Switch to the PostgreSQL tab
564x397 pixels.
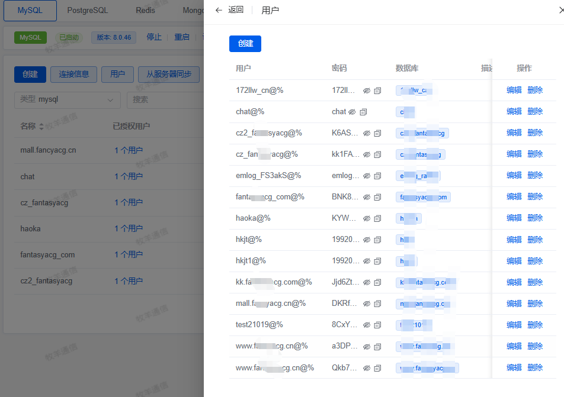pyautogui.click(x=88, y=11)
